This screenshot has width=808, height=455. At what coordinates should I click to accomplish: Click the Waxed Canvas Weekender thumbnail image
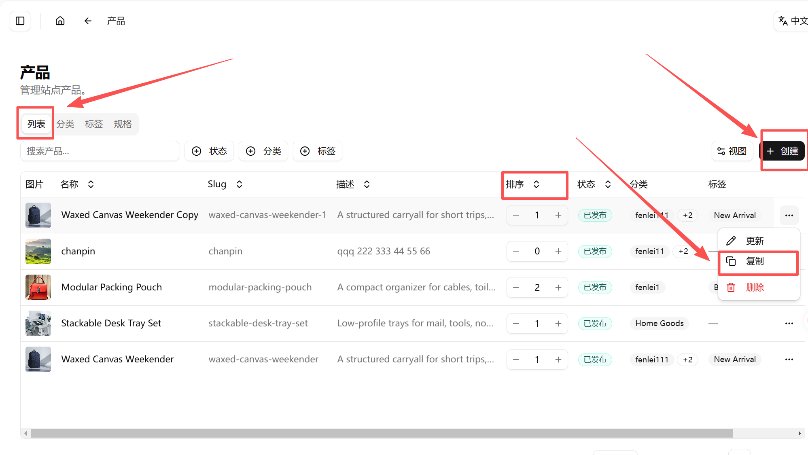(38, 360)
